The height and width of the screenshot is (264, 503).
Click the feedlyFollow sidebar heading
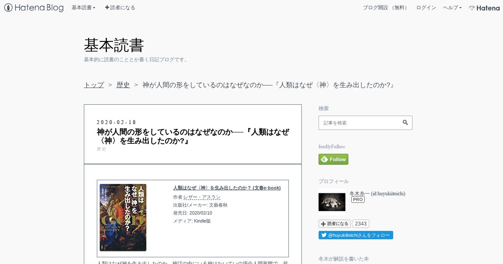[x=332, y=147]
